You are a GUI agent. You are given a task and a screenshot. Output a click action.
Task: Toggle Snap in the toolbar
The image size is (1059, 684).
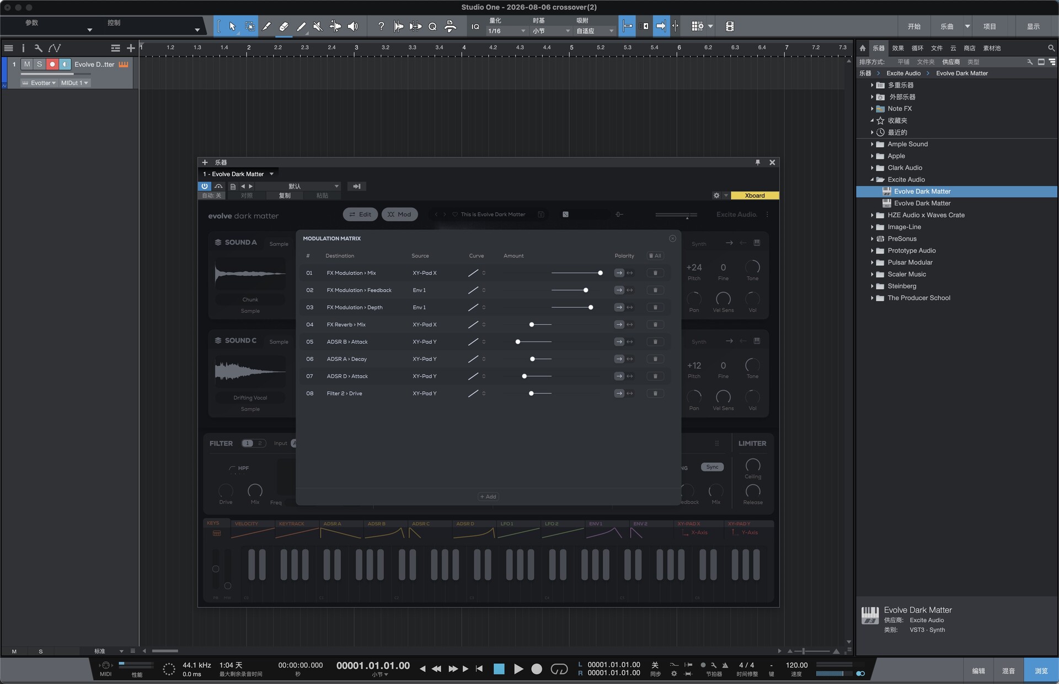(x=628, y=26)
